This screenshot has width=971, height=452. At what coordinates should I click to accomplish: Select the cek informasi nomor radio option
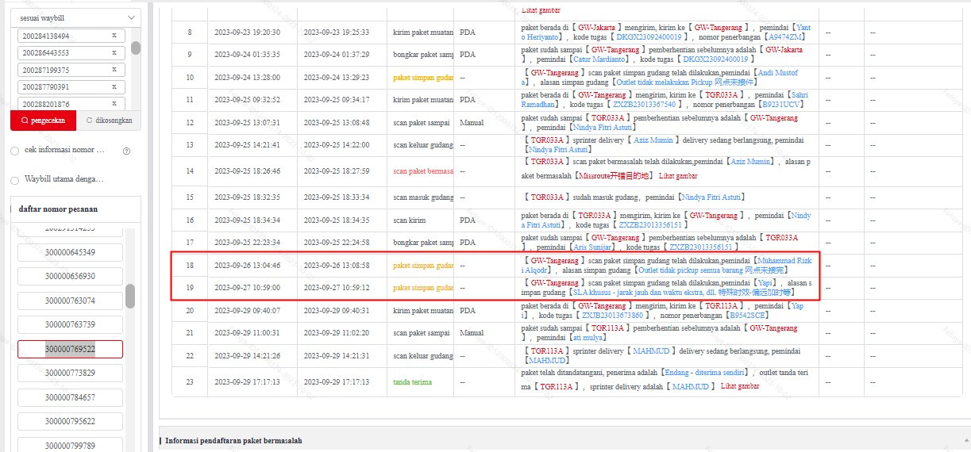pos(15,151)
